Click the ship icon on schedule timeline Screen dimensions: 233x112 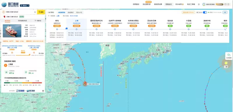click(x=67, y=28)
